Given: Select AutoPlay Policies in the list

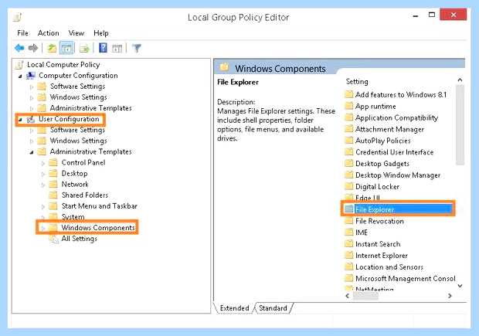Looking at the screenshot, I should (382, 141).
